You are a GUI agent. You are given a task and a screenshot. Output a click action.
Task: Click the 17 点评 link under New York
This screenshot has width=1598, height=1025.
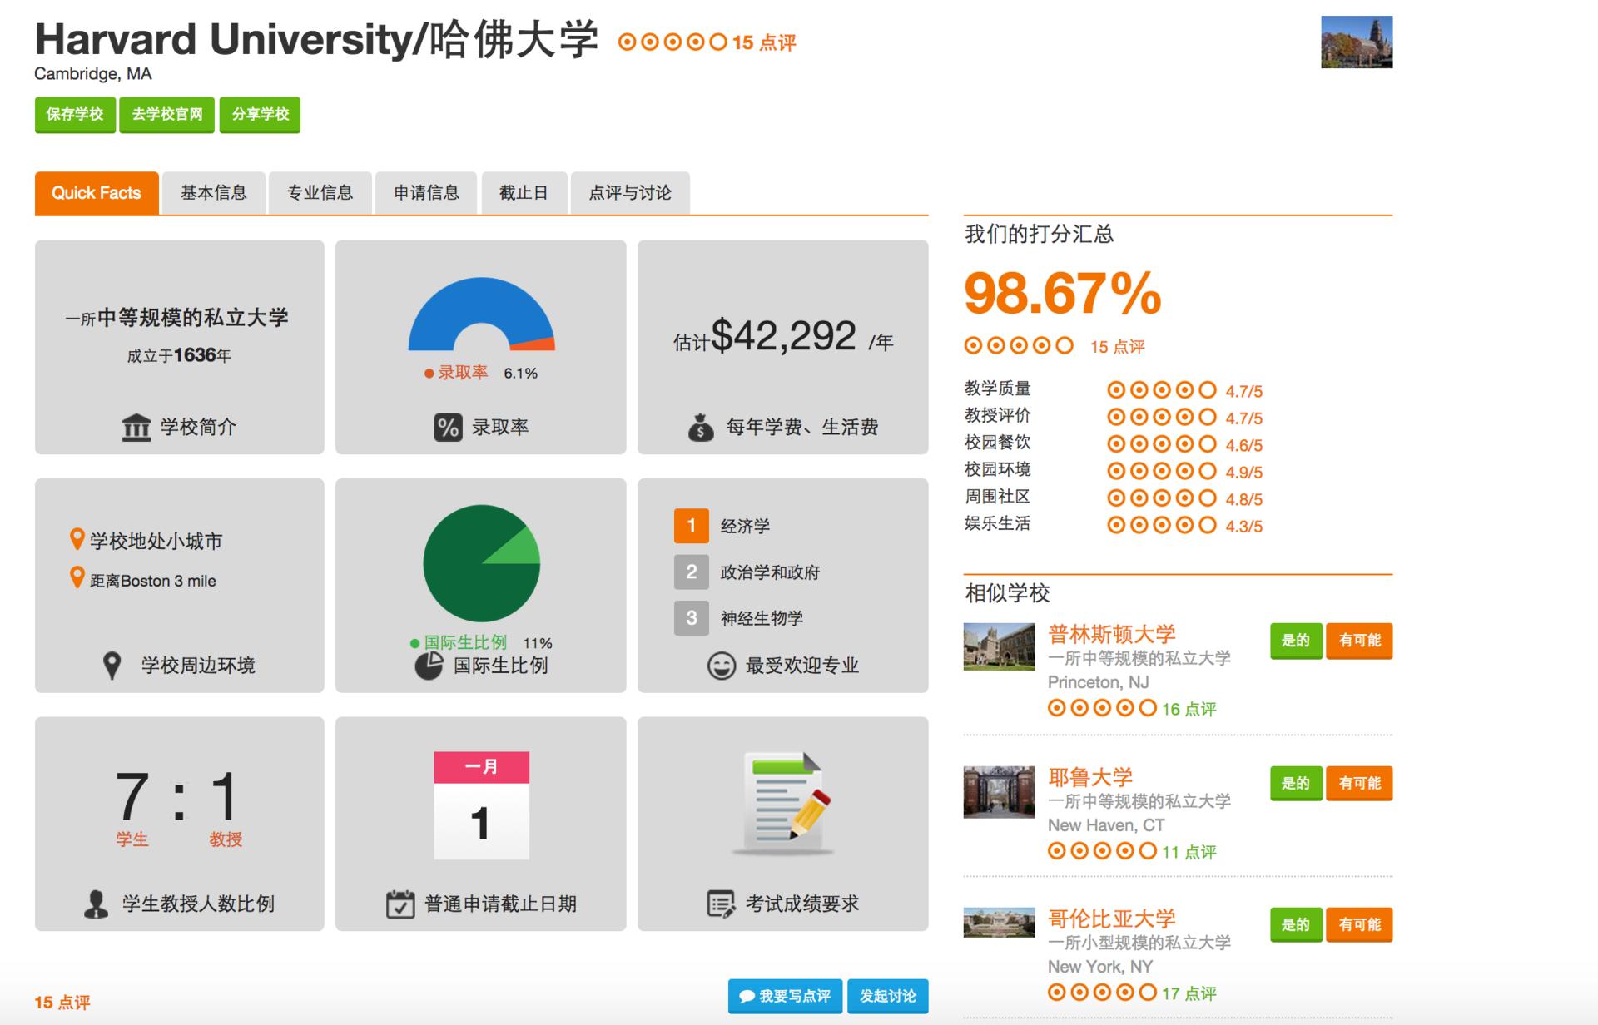tap(1189, 993)
